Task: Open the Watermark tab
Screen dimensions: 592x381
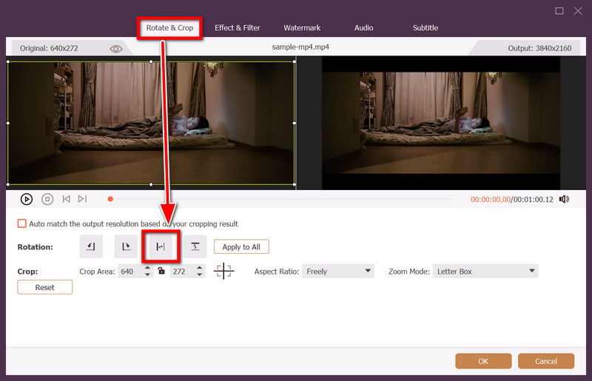Action: 302,28
